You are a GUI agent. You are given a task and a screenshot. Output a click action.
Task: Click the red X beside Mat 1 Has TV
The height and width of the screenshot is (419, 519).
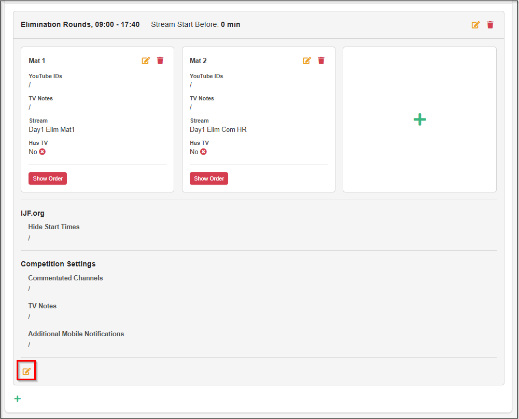coord(43,152)
